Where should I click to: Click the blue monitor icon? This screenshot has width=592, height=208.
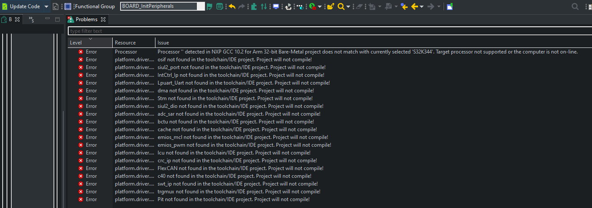click(276, 6)
